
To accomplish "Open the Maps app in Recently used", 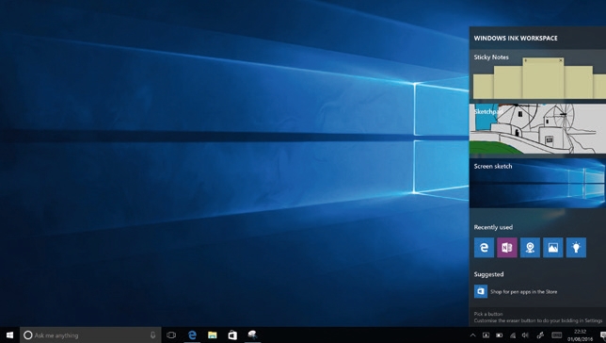I will point(530,248).
